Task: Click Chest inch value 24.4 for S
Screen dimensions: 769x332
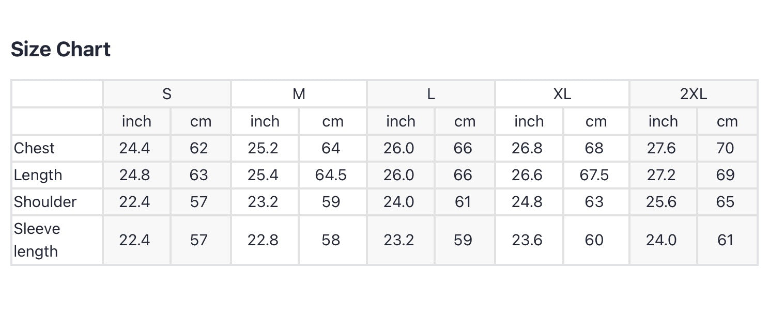Action: click(134, 148)
